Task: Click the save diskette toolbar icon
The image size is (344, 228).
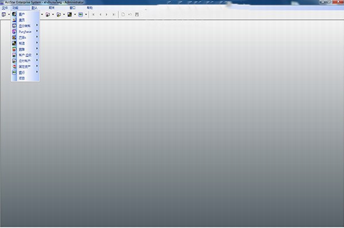Action: coord(137,14)
